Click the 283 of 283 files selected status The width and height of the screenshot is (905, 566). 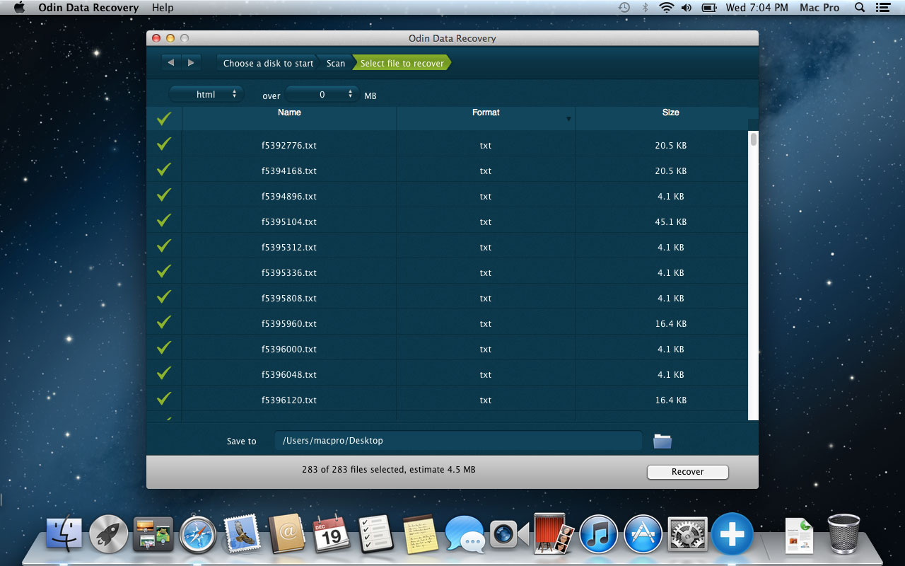388,469
